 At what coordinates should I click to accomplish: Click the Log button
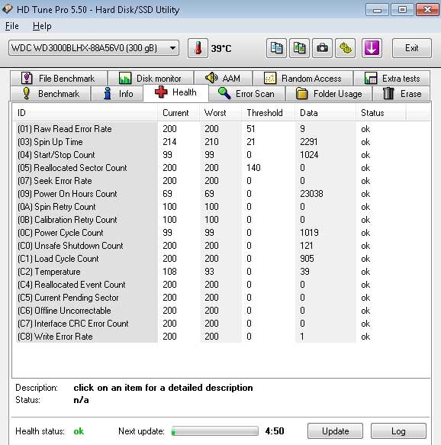pyautogui.click(x=398, y=431)
